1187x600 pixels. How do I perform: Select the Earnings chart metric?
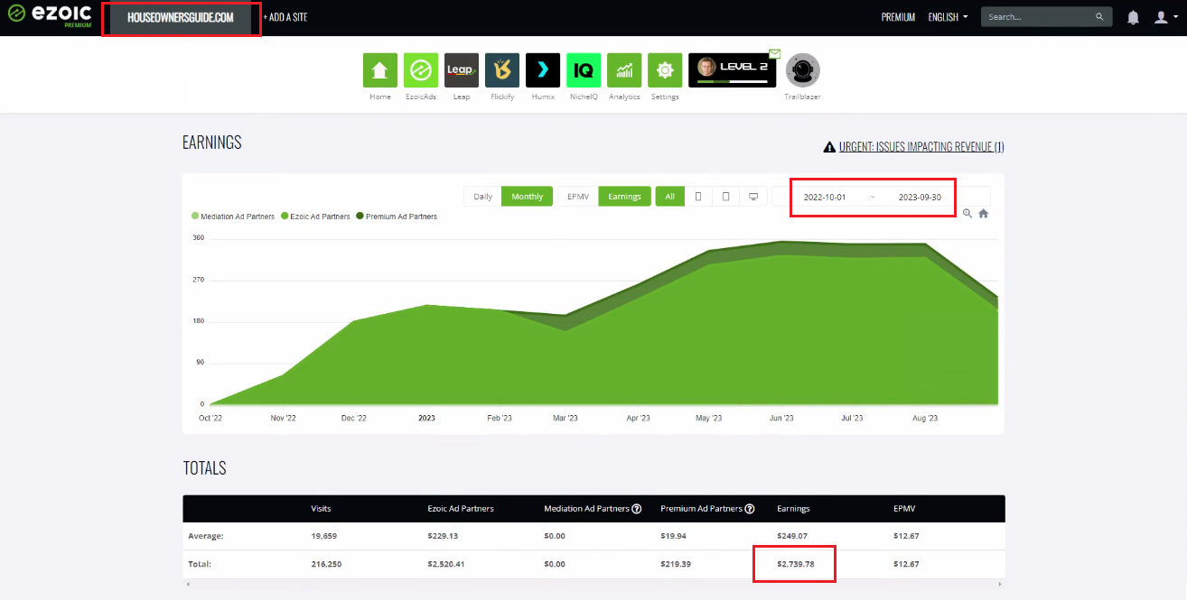[624, 197]
